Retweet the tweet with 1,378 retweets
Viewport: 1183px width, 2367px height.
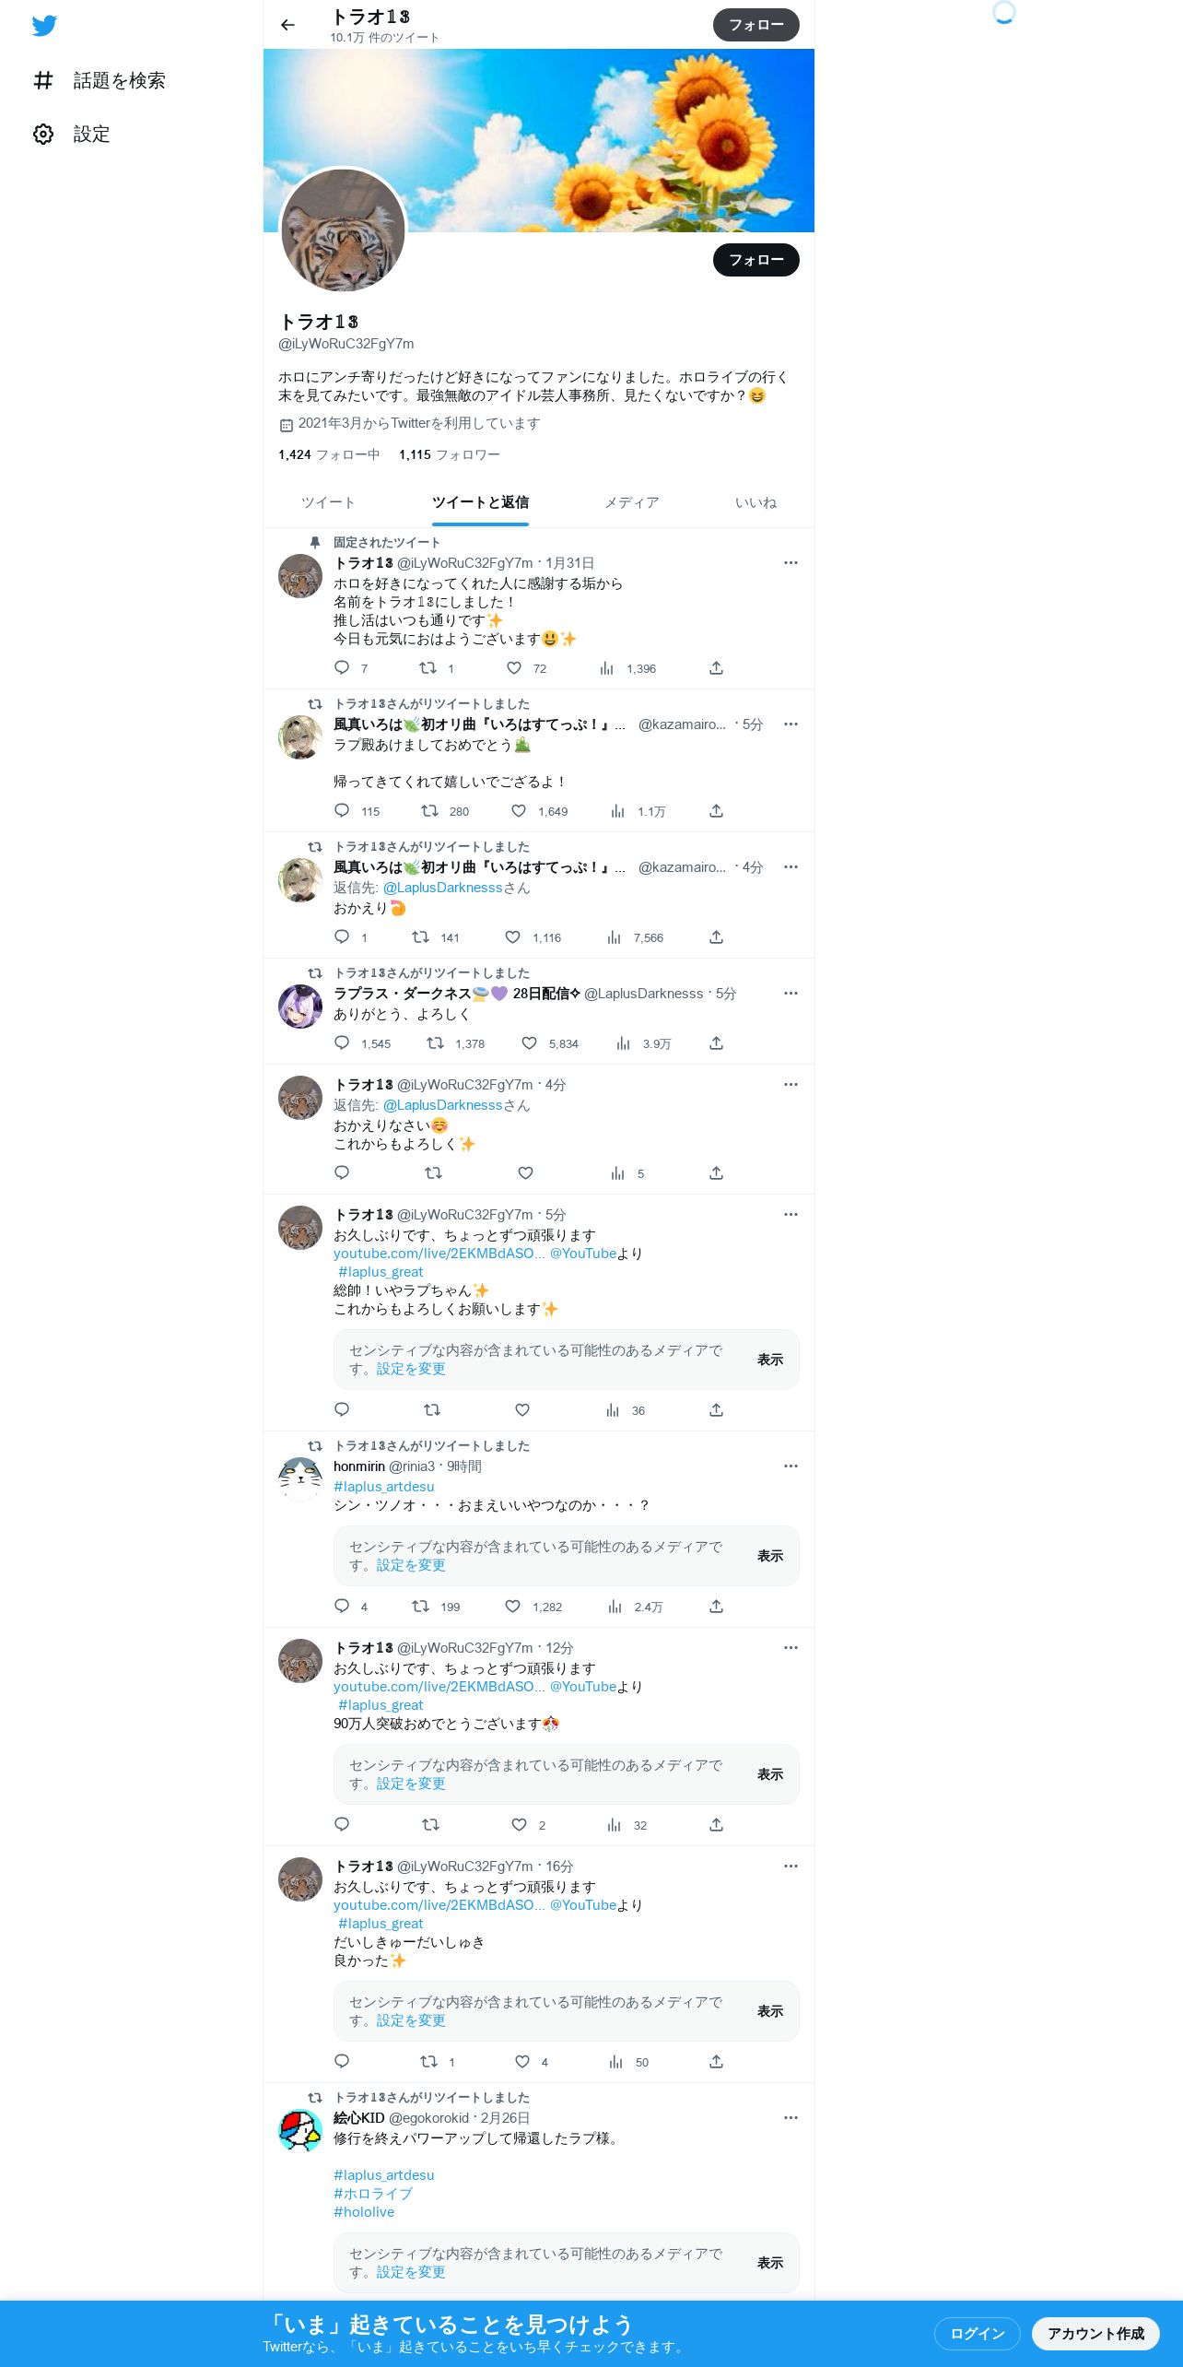click(435, 1043)
